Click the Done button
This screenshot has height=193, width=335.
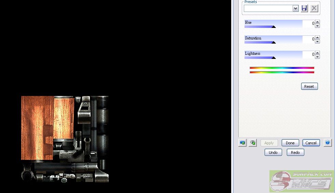pyautogui.click(x=290, y=143)
